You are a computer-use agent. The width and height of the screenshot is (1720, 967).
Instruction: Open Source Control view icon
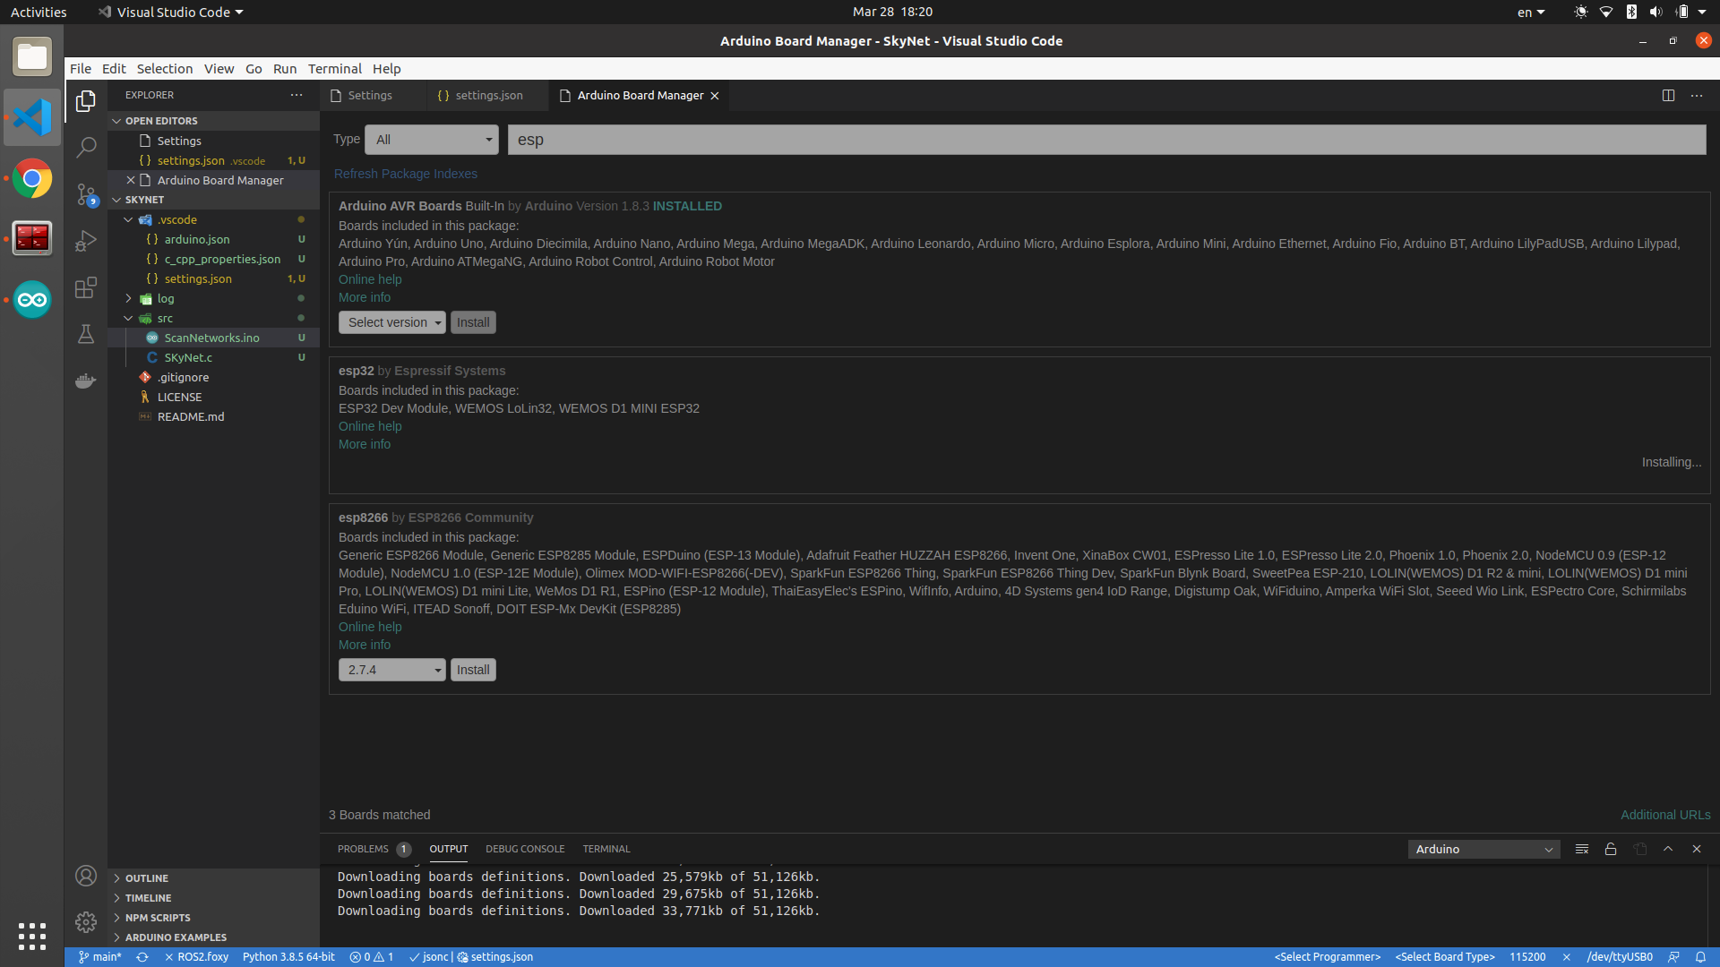86,194
